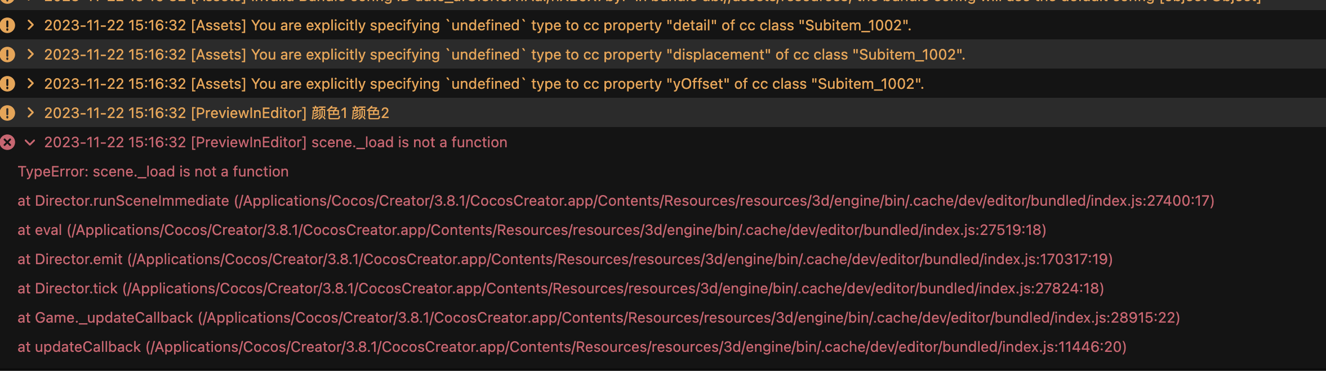Open the Director.tick stack frame path
This screenshot has width=1326, height=371.
coord(560,288)
